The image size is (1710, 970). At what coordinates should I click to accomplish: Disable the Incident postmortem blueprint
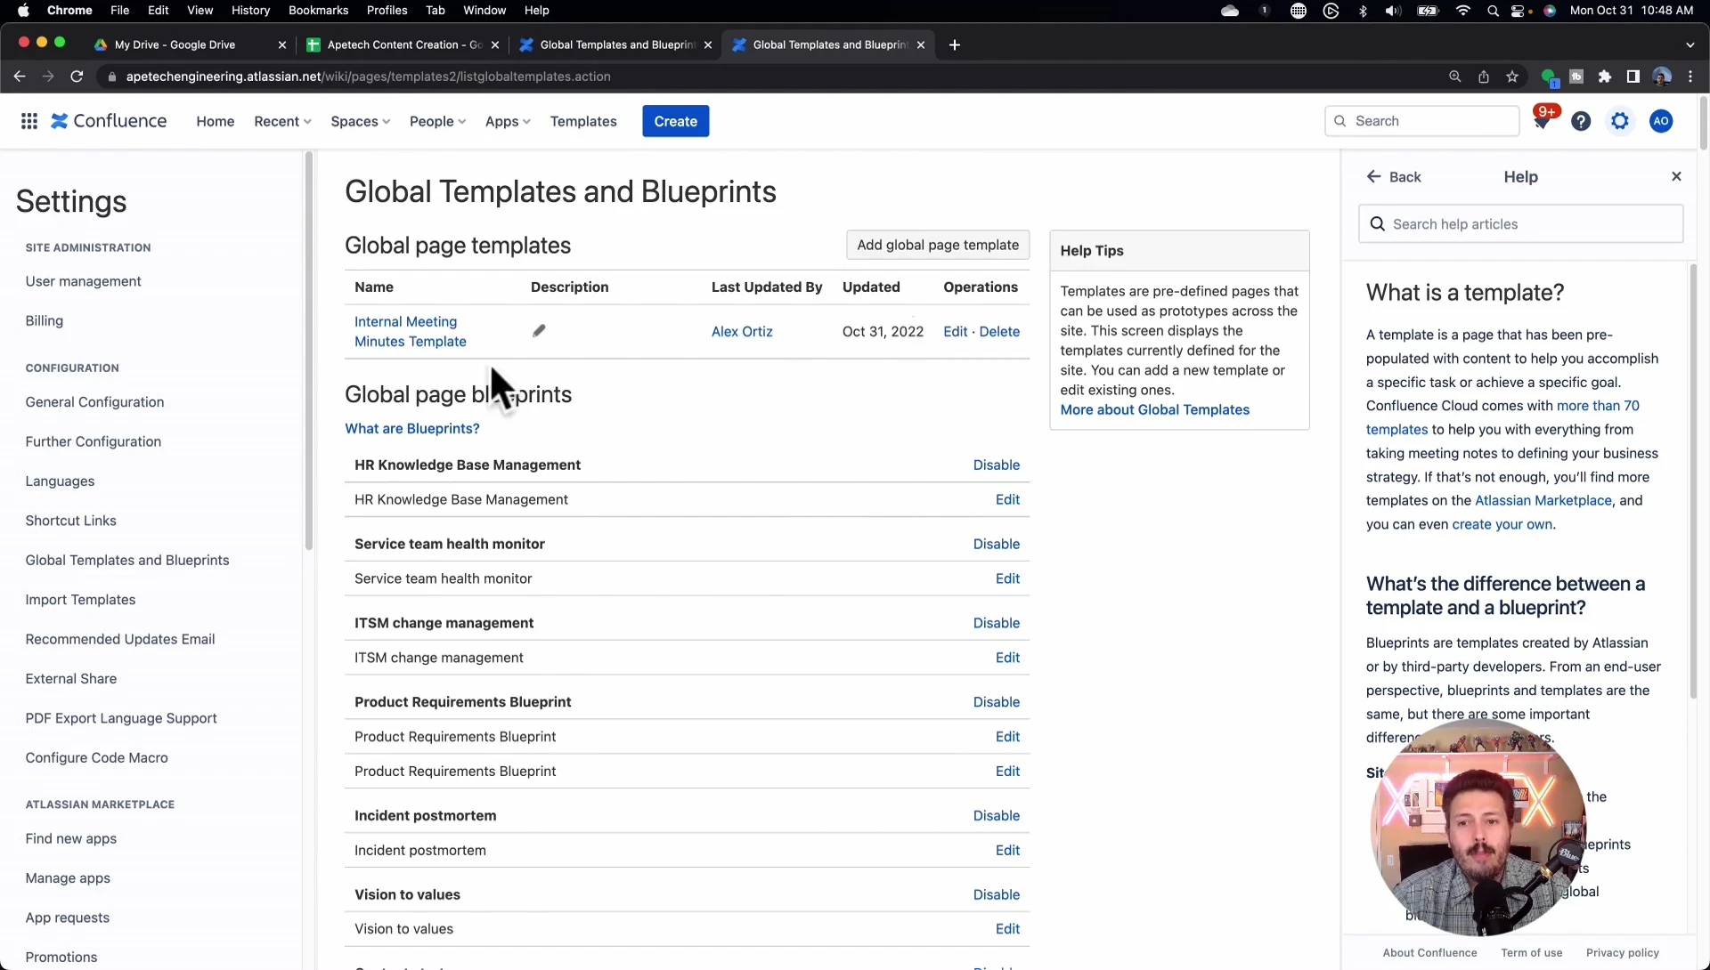coord(997,815)
